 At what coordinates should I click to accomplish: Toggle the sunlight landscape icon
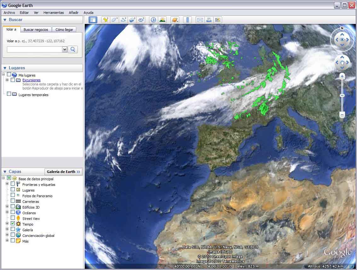coord(162,20)
